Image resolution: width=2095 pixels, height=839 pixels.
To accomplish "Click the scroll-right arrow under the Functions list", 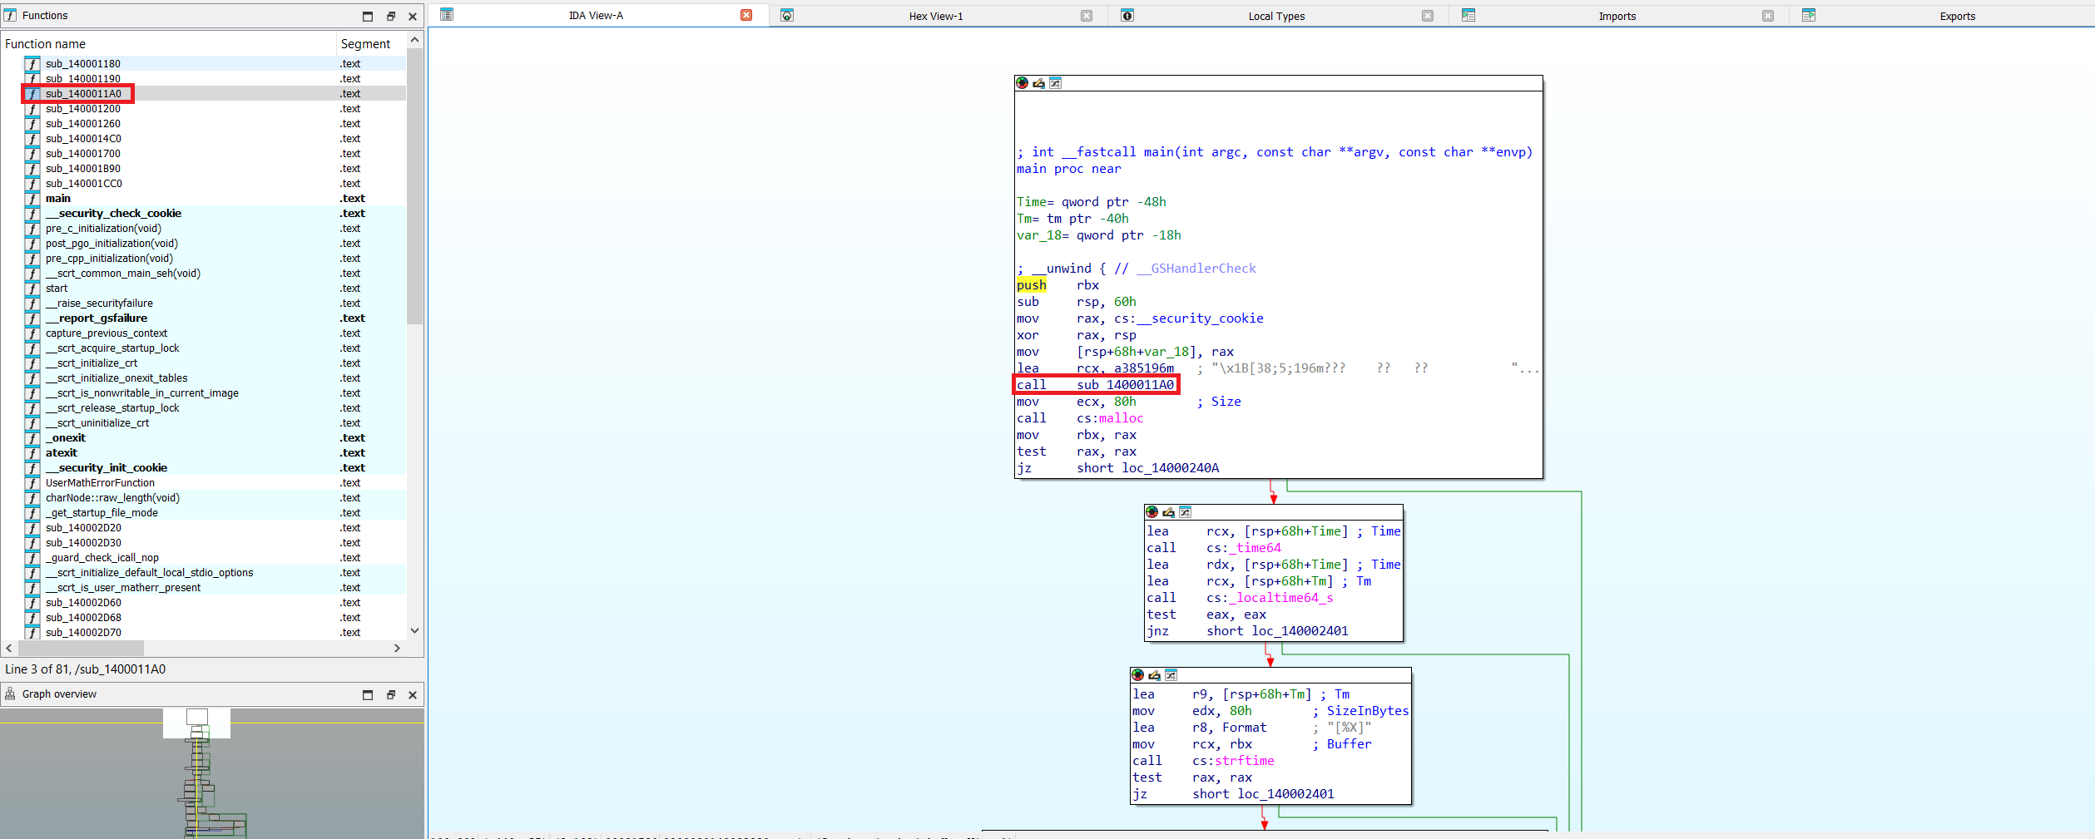I will tap(397, 648).
